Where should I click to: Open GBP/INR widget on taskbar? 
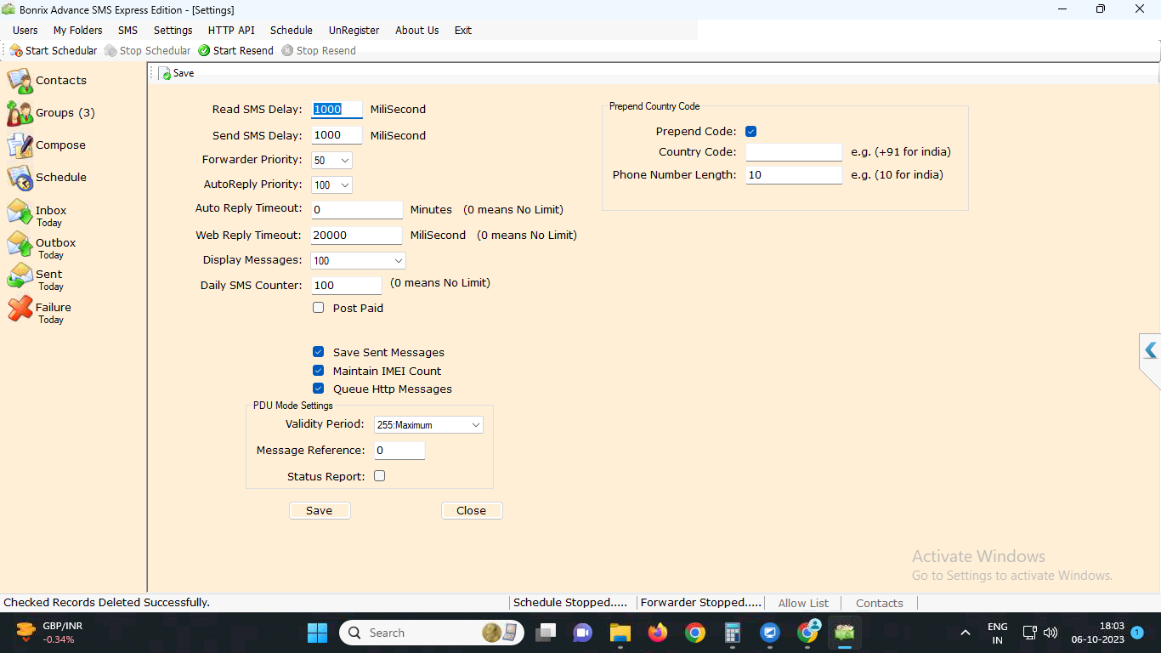coord(49,633)
